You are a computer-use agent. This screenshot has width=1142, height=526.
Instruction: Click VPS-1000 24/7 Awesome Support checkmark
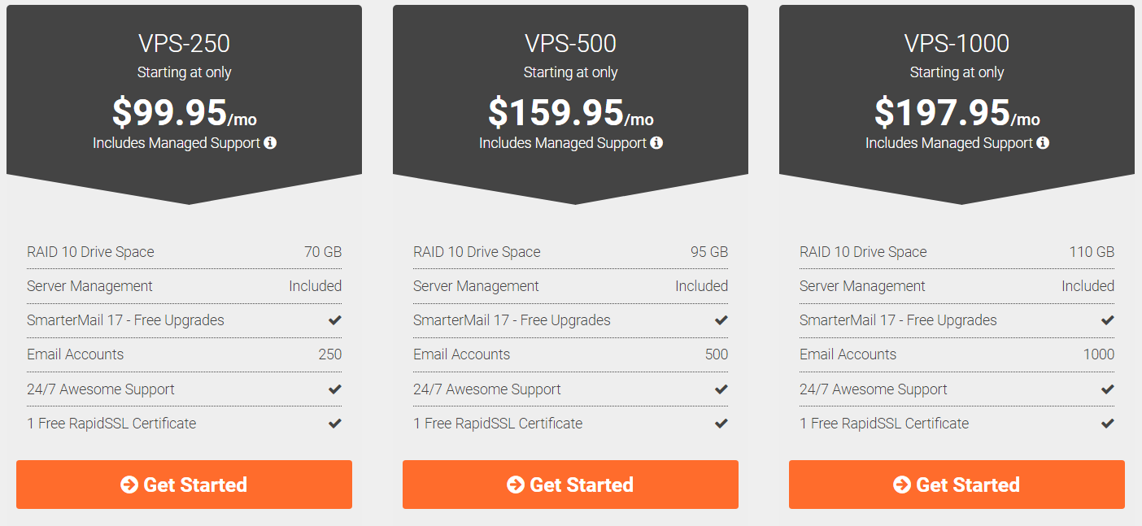[1107, 389]
